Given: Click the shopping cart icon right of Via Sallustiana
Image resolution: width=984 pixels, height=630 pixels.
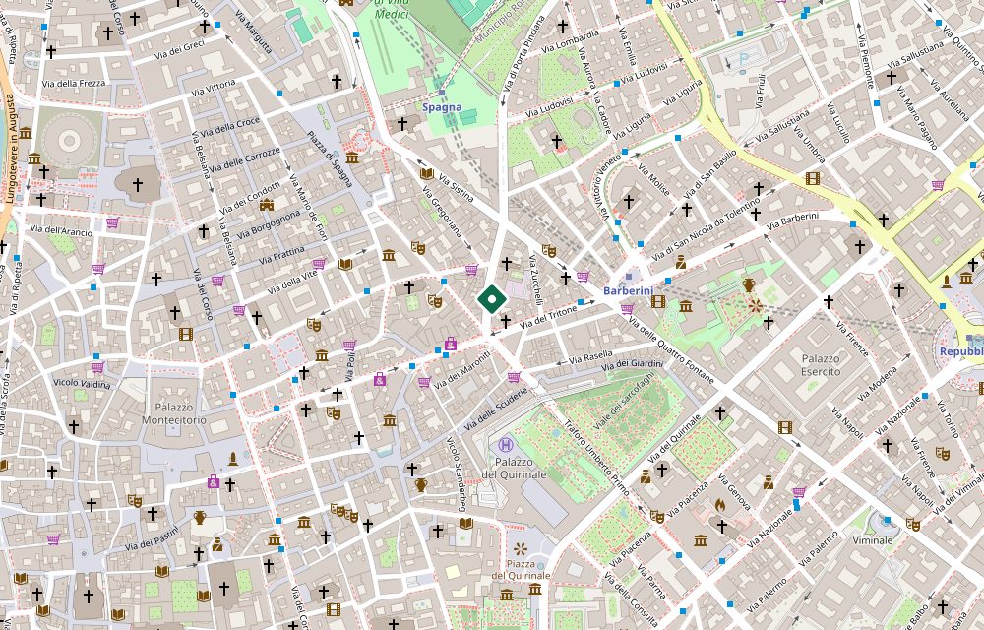Looking at the screenshot, I should pyautogui.click(x=938, y=185).
